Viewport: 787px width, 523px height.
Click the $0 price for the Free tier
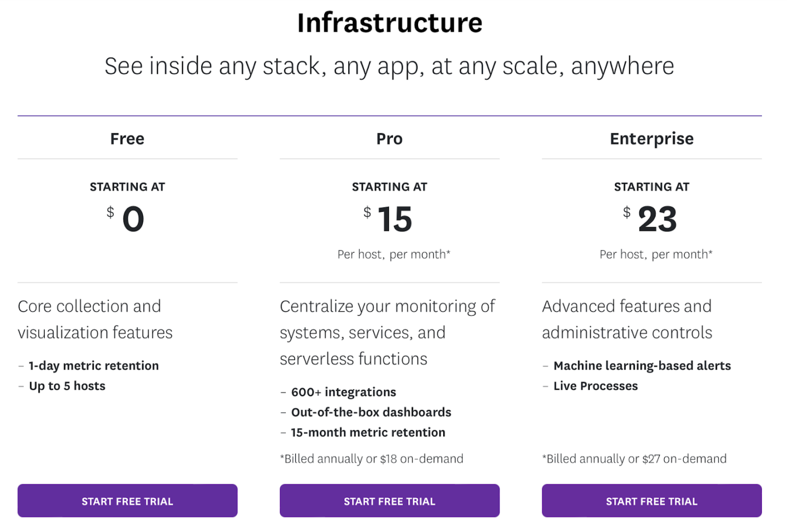(x=131, y=219)
